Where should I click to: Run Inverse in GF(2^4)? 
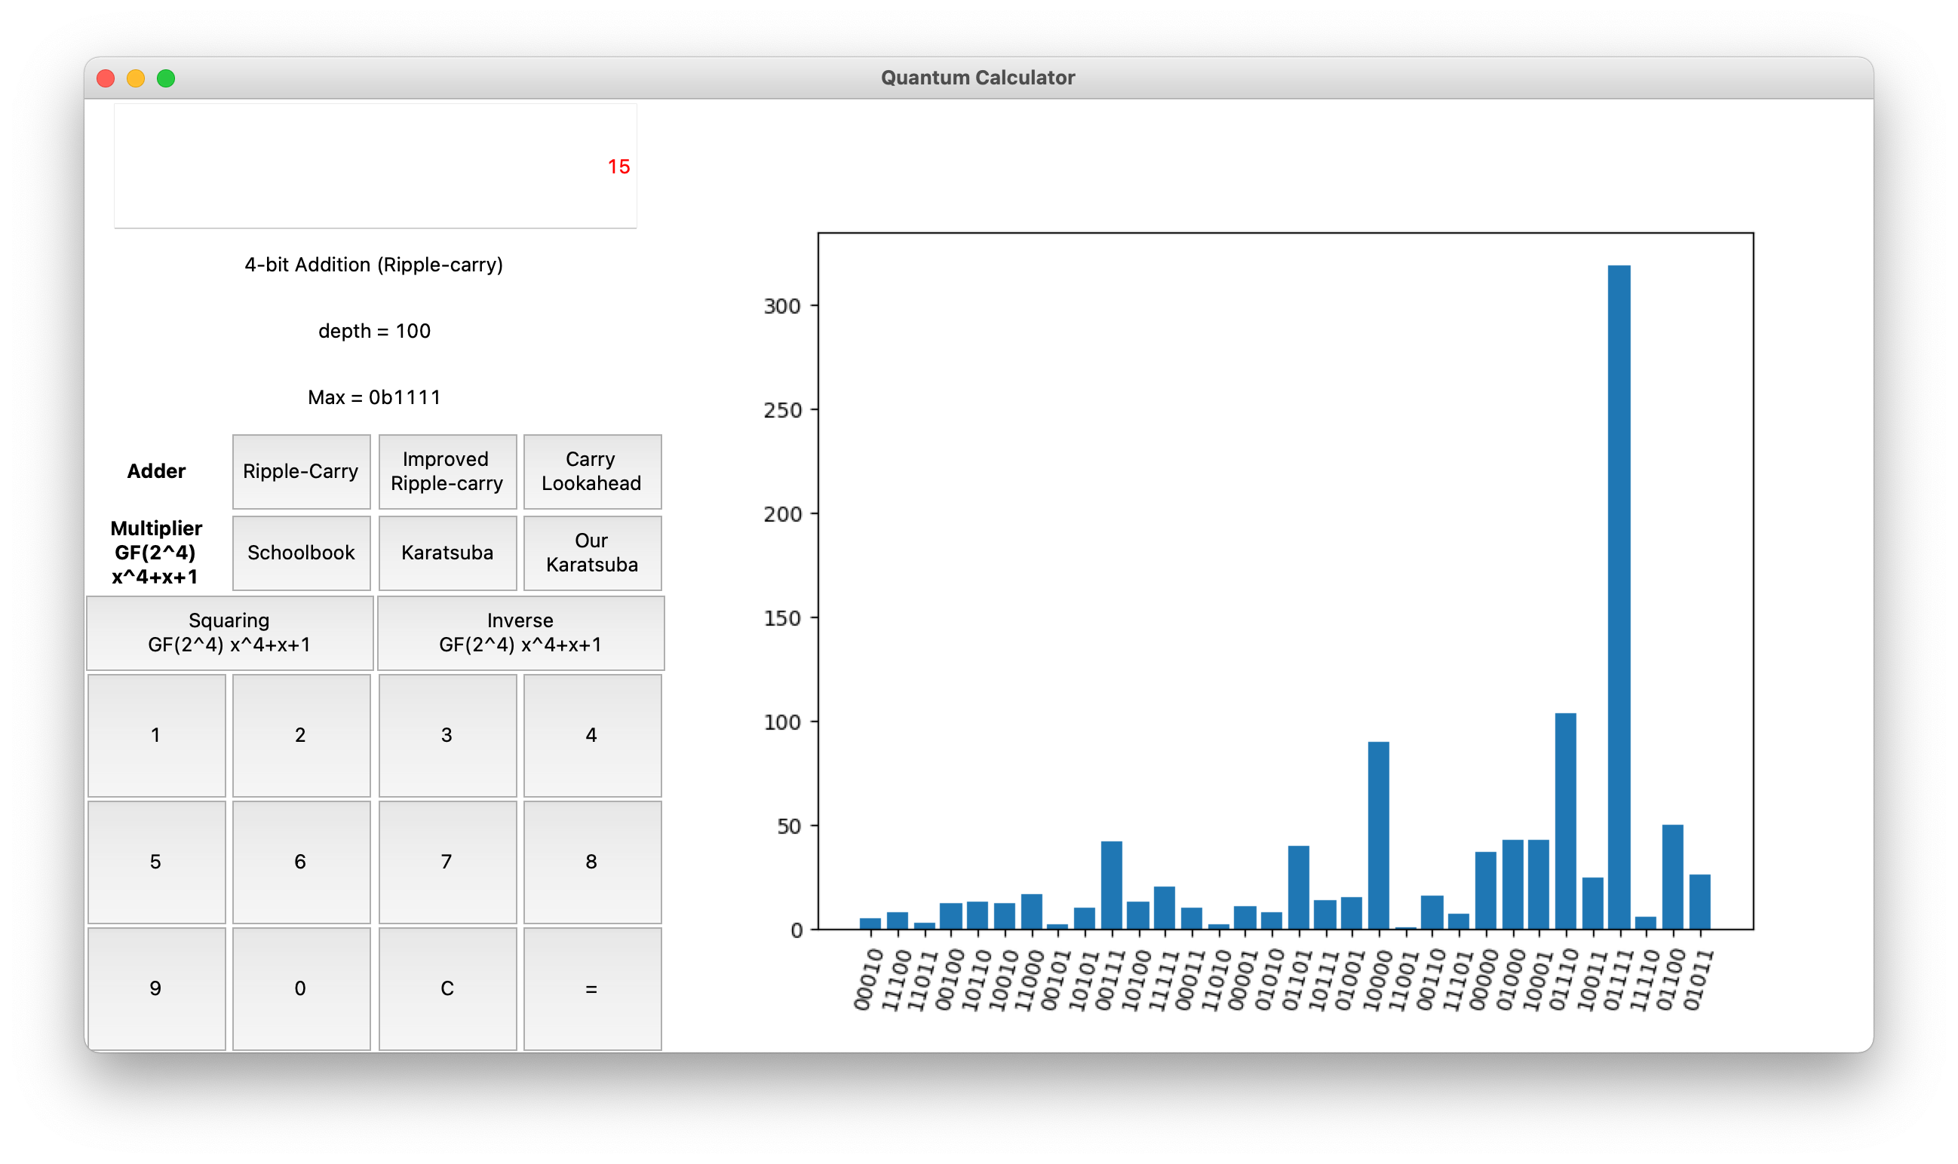[x=520, y=633]
